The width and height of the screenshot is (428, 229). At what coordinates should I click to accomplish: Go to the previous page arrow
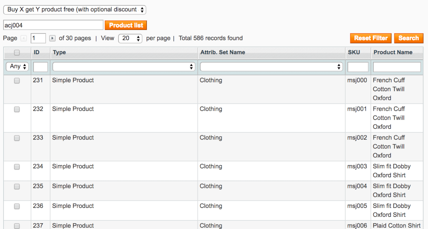(x=24, y=38)
